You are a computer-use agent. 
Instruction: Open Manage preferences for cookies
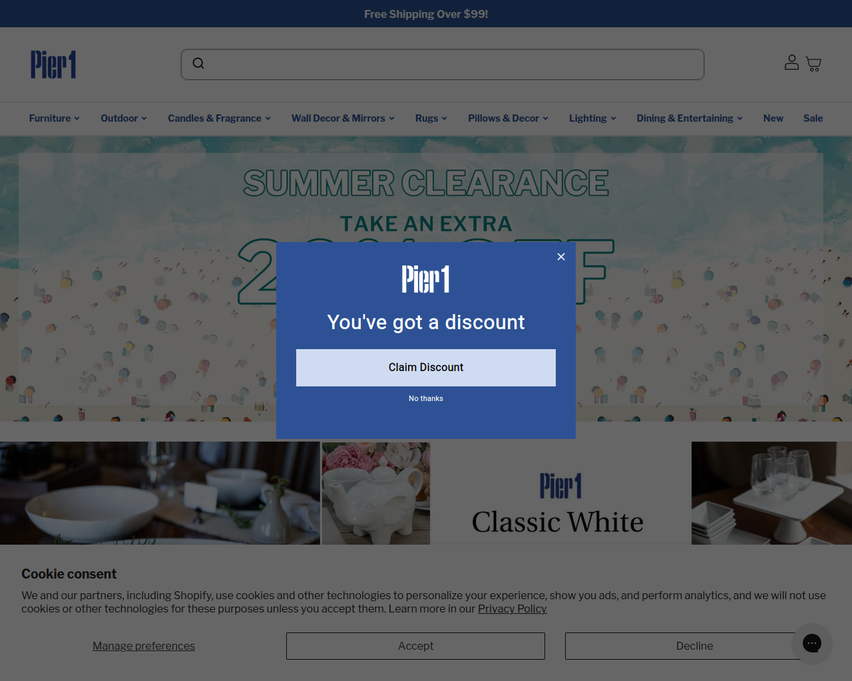click(x=144, y=646)
